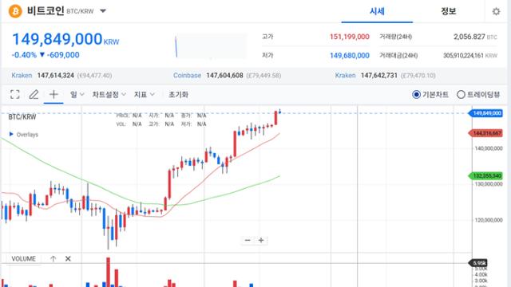Image resolution: width=511 pixels, height=287 pixels.
Task: Click the 초기화 reset button
Action: coord(178,94)
